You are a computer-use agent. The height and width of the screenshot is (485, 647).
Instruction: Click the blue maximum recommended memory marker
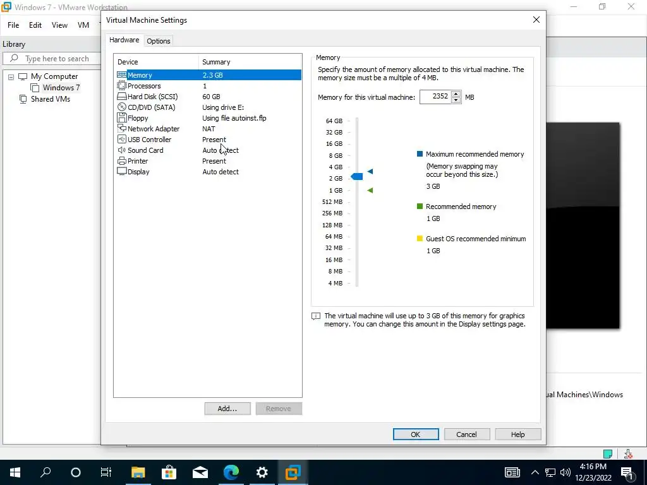click(370, 171)
